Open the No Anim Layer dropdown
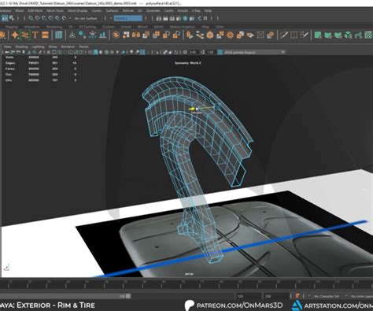 tap(361, 296)
